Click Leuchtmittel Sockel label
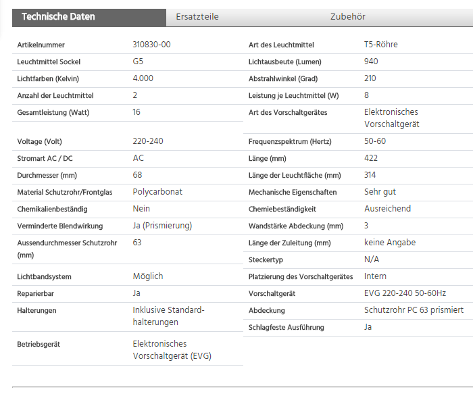 [49, 61]
